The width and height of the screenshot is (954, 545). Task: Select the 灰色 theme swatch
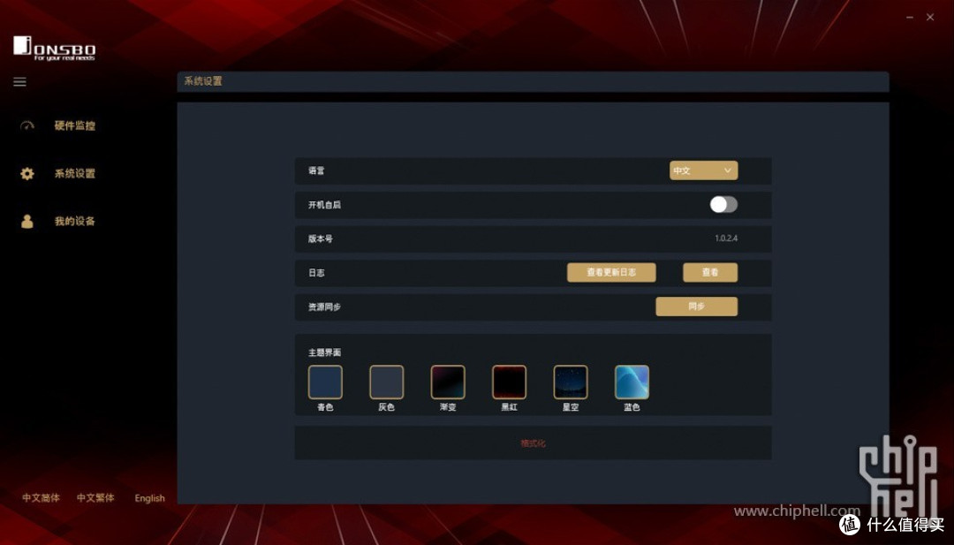[386, 382]
